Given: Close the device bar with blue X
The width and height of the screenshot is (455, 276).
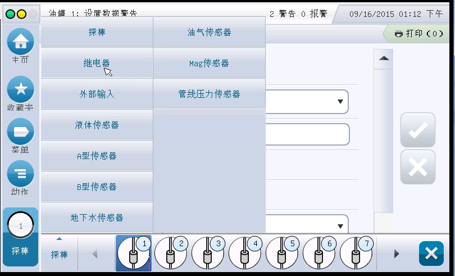Looking at the screenshot, I should (431, 254).
